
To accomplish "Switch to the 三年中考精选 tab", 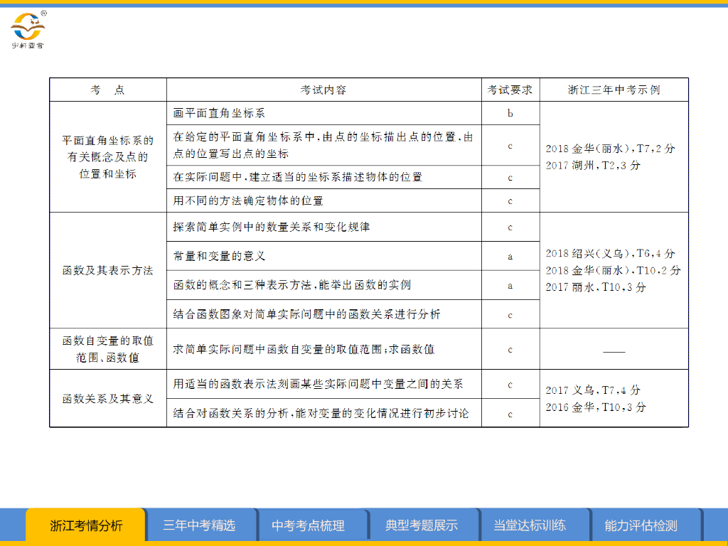I will (x=199, y=526).
